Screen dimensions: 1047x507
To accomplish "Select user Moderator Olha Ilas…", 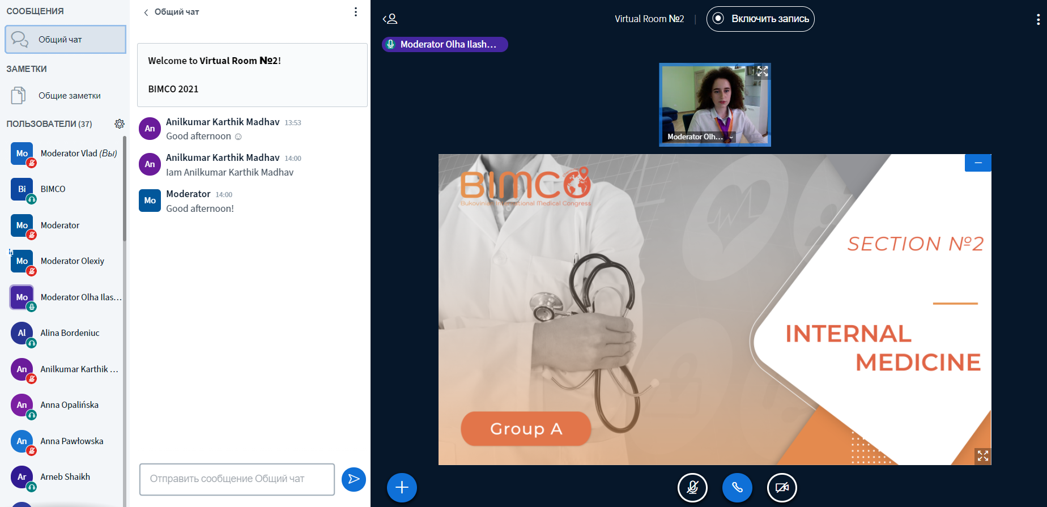I will pos(65,297).
